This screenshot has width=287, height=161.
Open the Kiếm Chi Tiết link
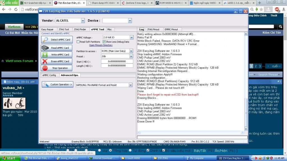[272, 32]
